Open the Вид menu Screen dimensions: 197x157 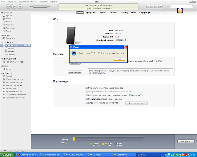16,2
